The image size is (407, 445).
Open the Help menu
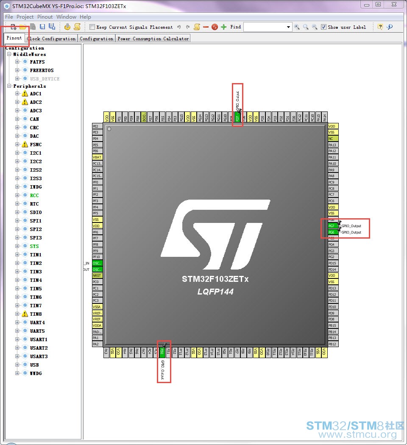(x=85, y=17)
